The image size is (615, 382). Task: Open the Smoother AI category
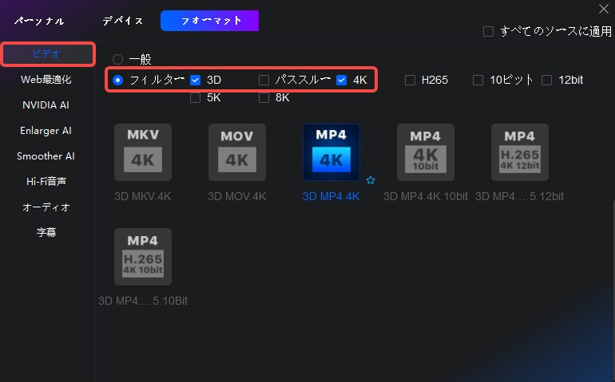click(46, 156)
